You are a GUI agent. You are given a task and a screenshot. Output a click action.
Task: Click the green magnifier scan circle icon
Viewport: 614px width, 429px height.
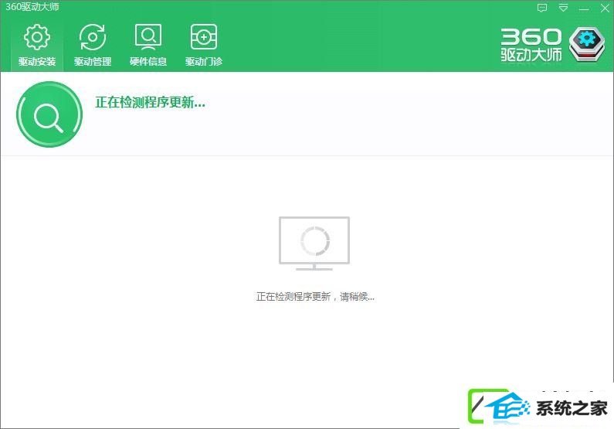pyautogui.click(x=49, y=114)
